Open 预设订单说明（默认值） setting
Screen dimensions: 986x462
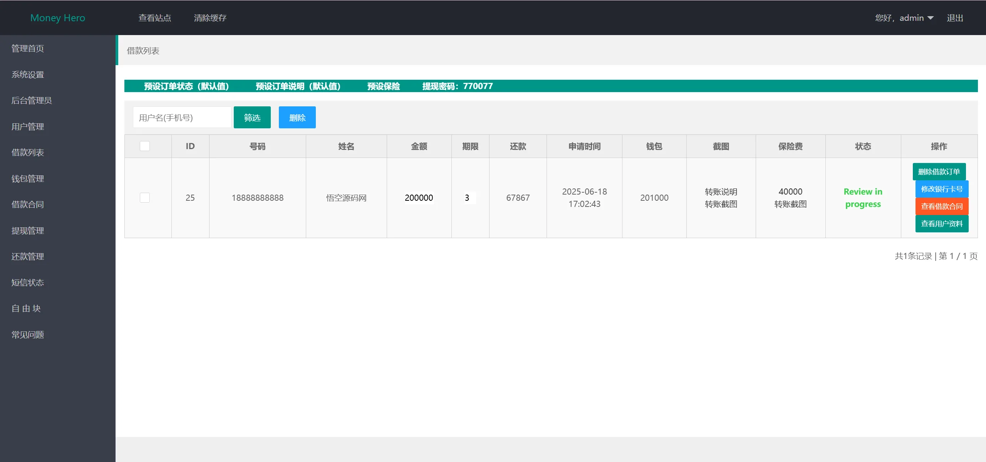pyautogui.click(x=298, y=86)
